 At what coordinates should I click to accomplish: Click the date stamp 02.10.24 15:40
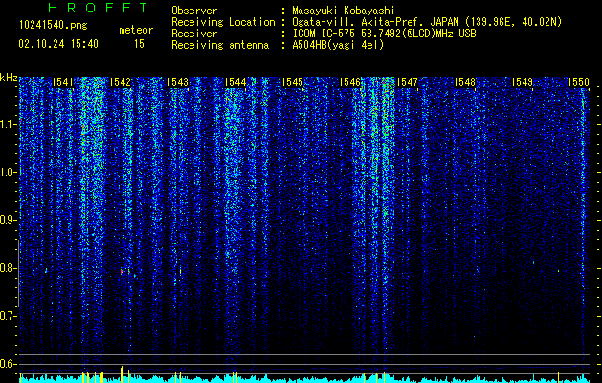coord(58,44)
